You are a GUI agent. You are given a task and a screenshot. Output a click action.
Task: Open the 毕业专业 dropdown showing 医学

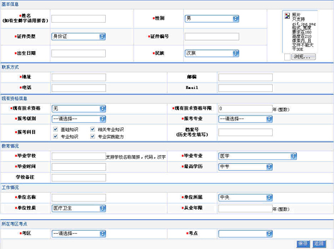point(257,156)
